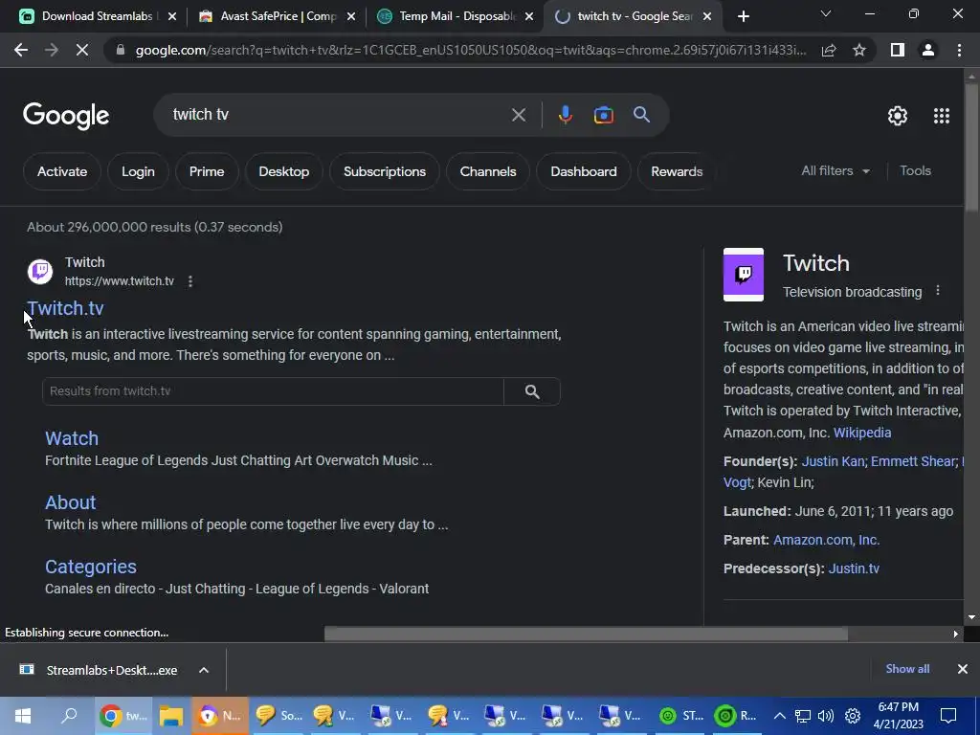Select the Subscriptions filter chip
Viewport: 980px width, 735px height.
pos(385,171)
